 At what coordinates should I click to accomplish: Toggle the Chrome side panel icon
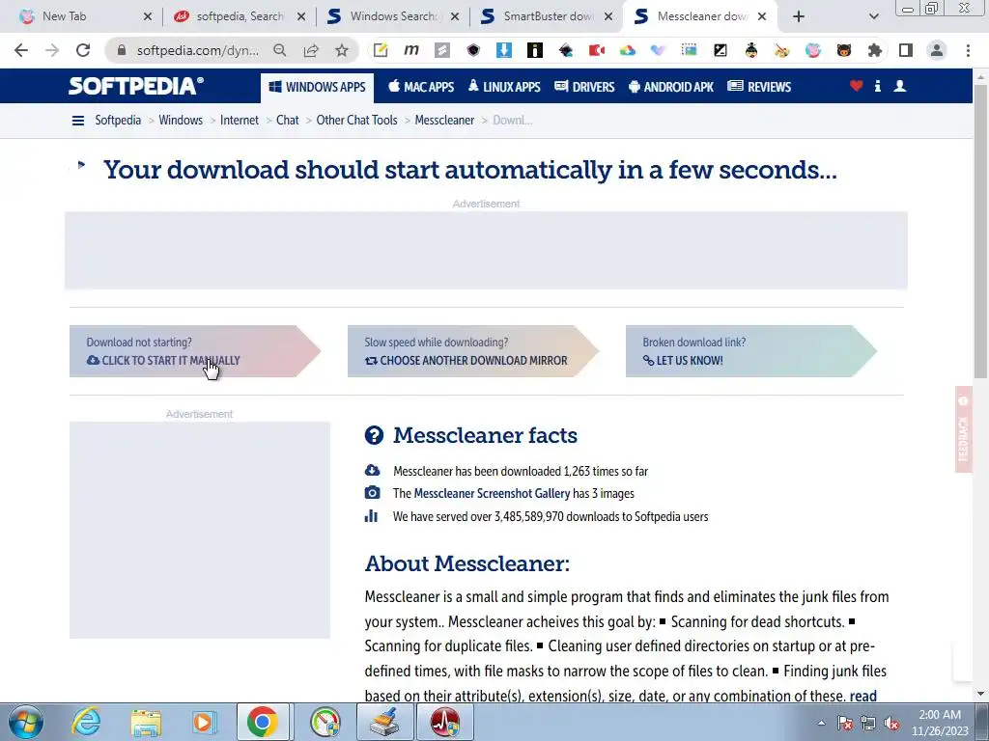(x=906, y=50)
